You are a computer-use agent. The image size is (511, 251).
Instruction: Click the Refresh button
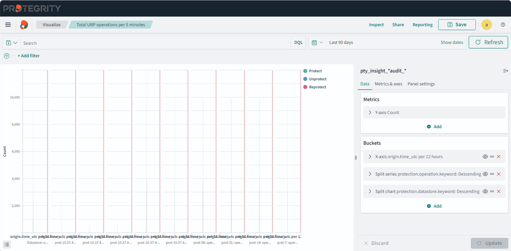488,42
